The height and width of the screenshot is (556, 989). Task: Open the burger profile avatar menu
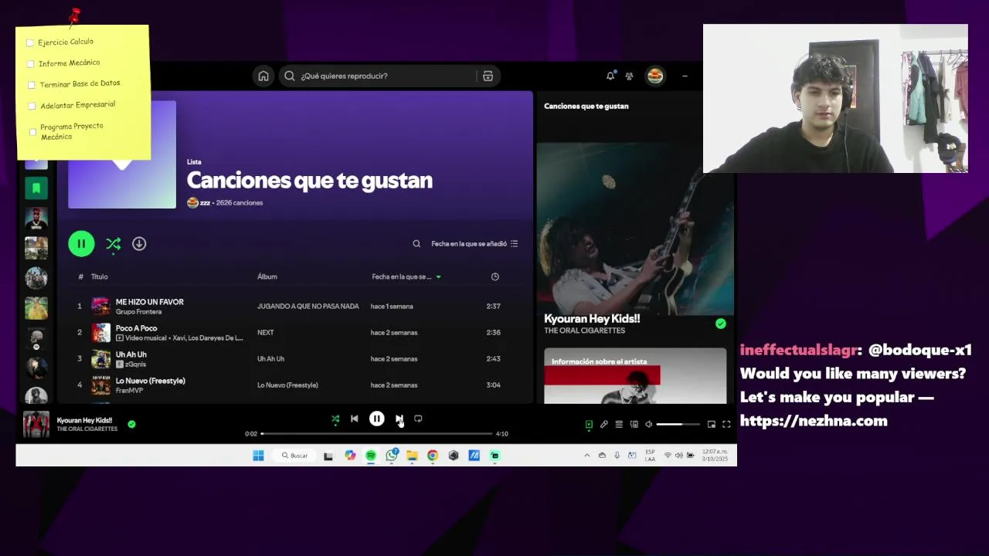pyautogui.click(x=655, y=76)
